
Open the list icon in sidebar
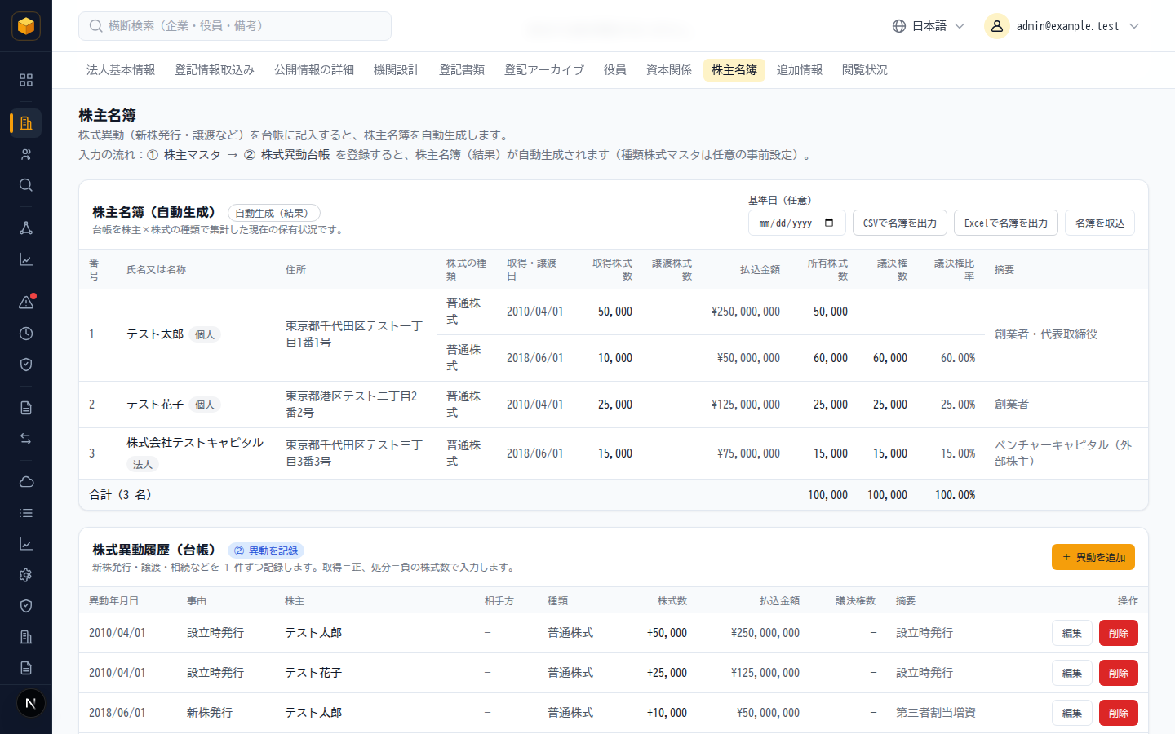click(26, 513)
